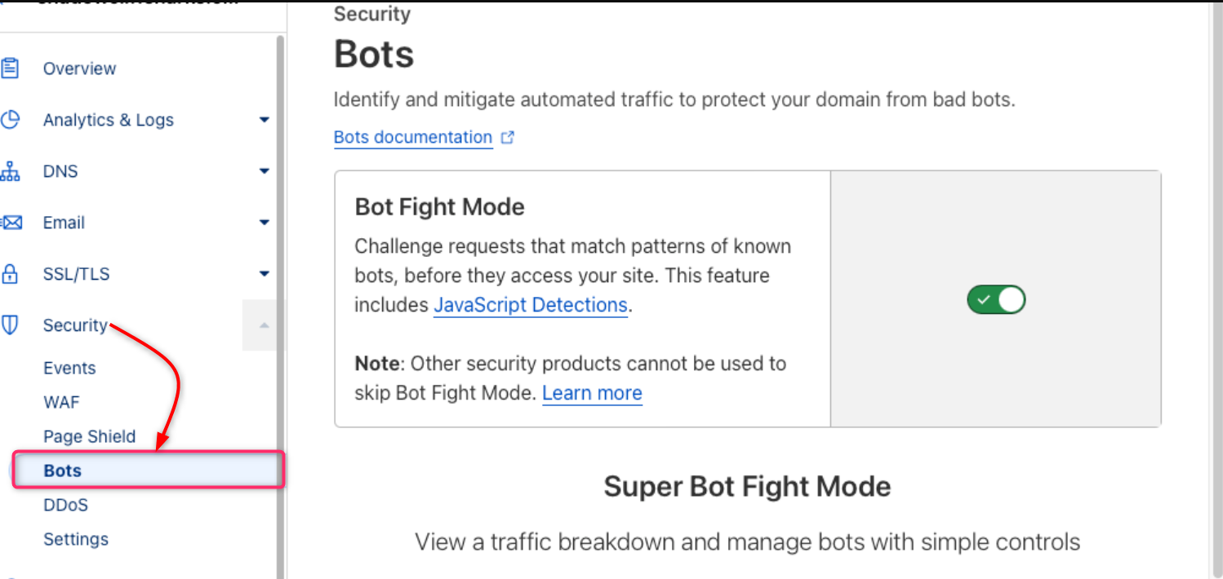Select DDoS under Security
1223x579 pixels.
(64, 505)
